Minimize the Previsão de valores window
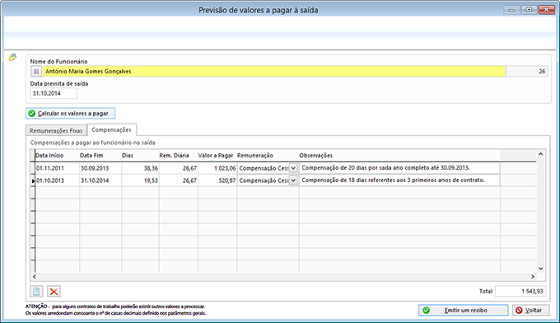The width and height of the screenshot is (560, 323). coord(511,10)
